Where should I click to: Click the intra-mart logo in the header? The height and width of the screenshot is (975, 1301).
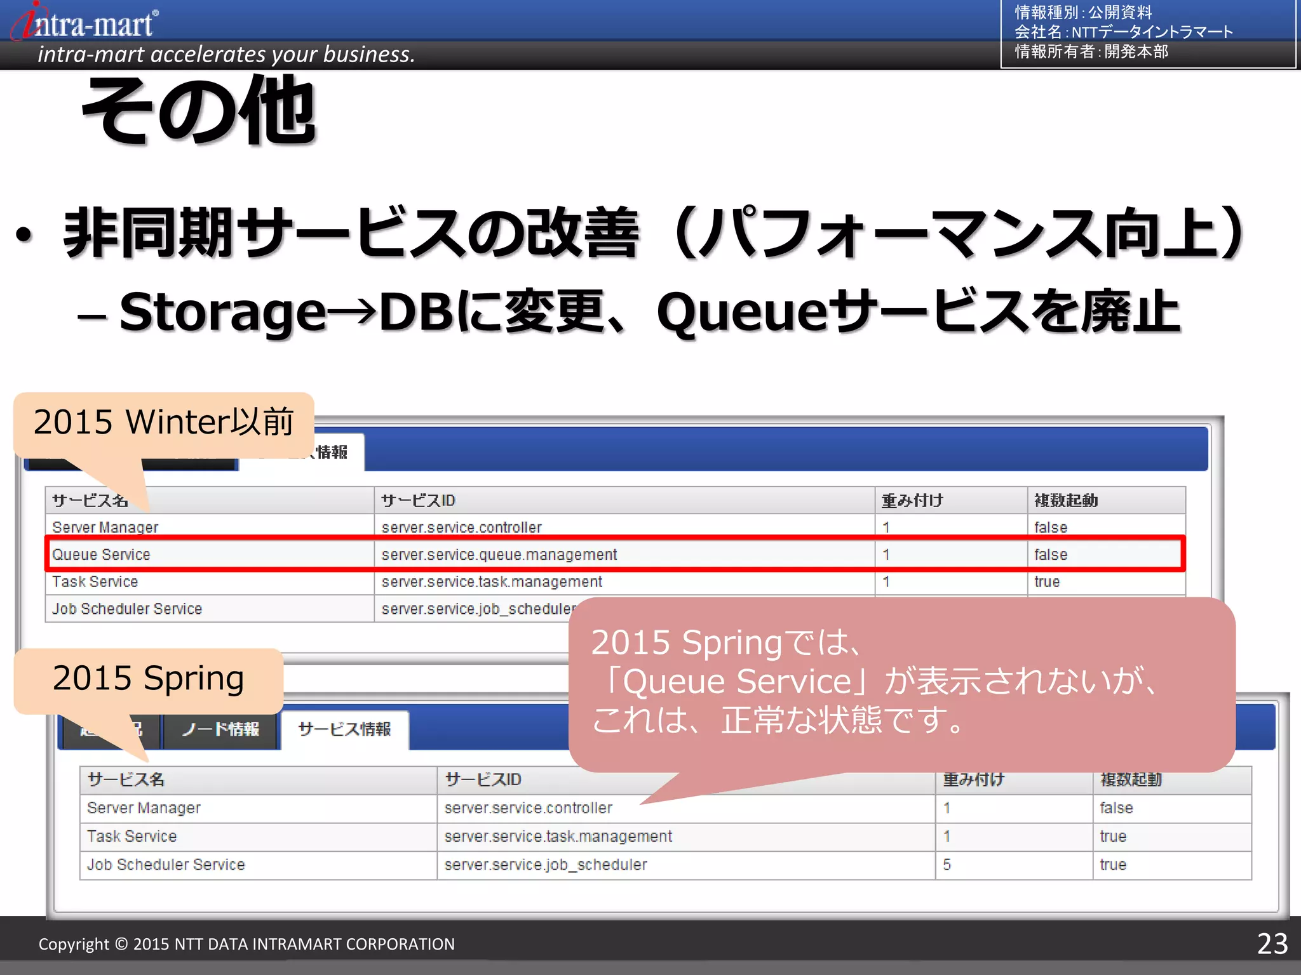tap(84, 22)
